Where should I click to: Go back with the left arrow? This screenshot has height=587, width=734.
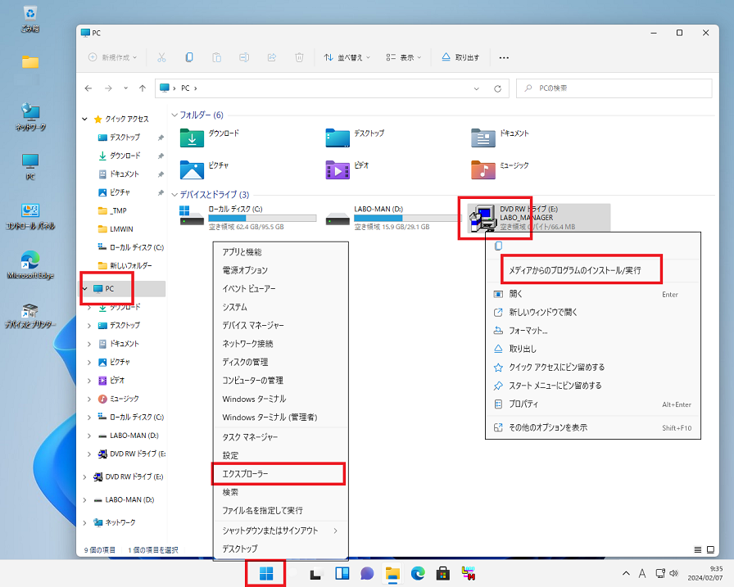click(x=88, y=88)
